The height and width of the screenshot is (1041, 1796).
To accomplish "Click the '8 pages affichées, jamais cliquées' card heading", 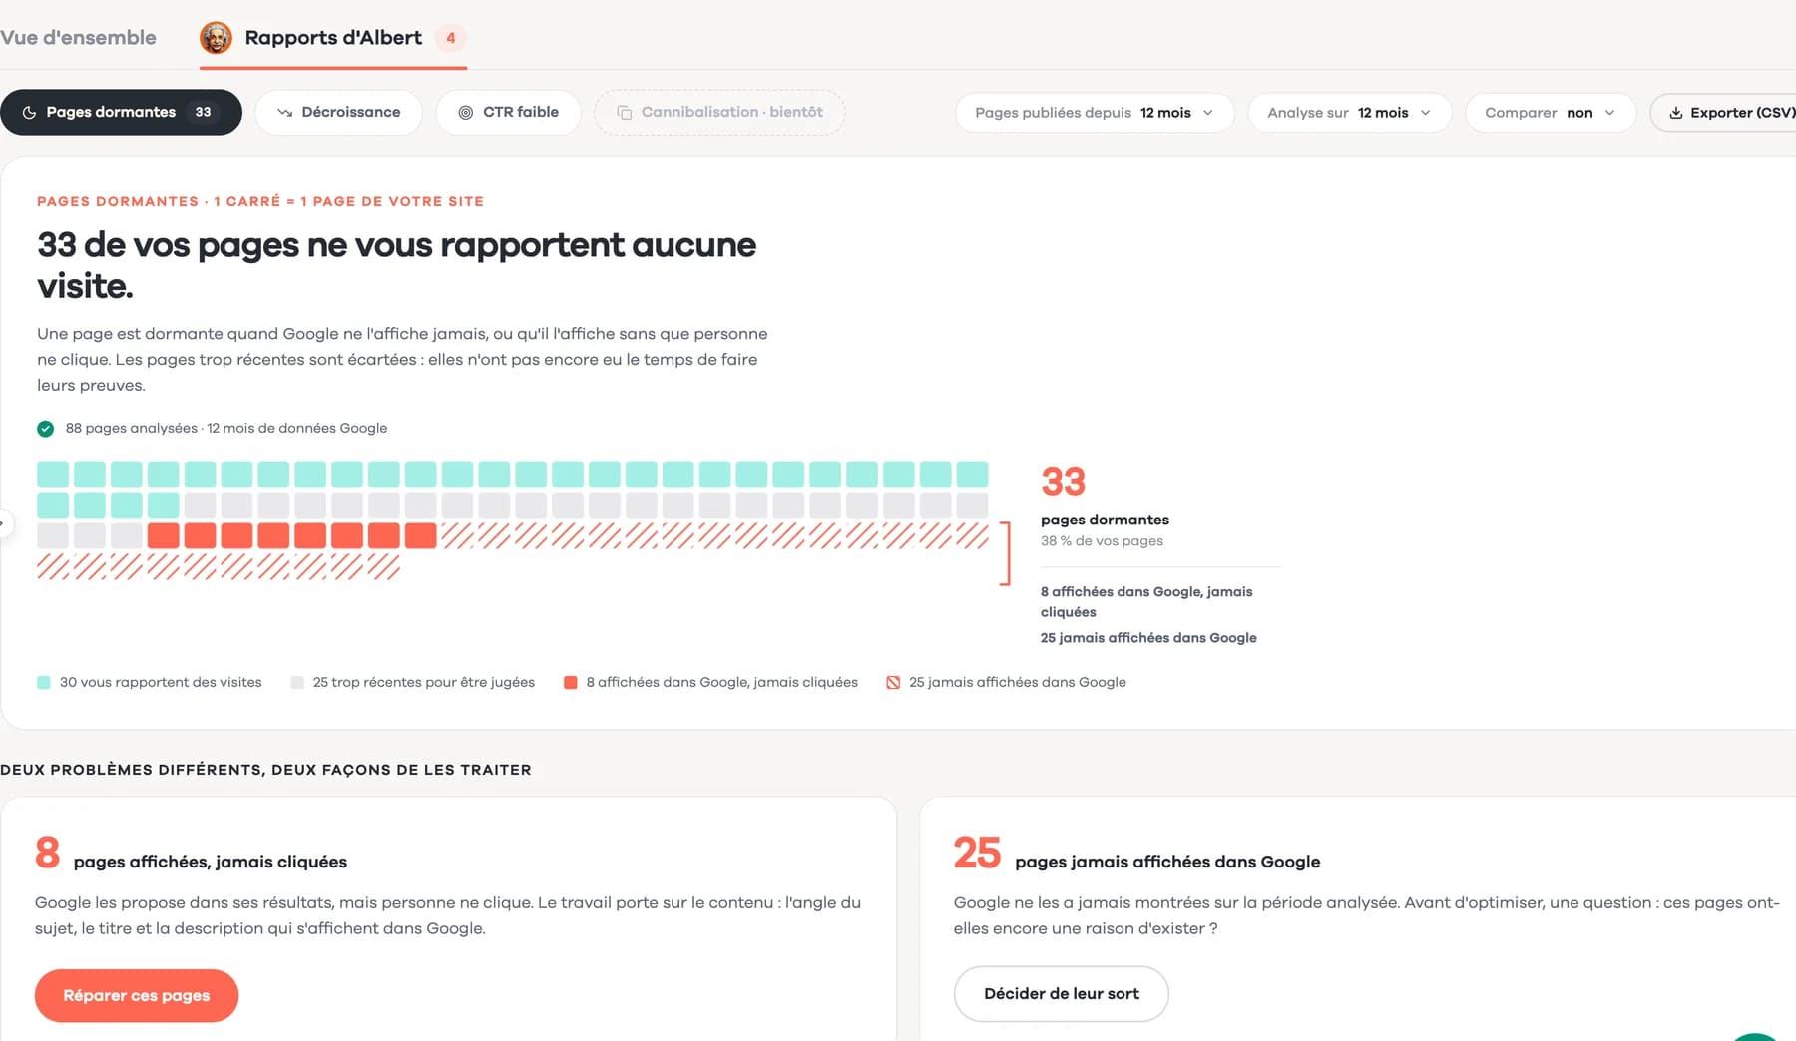I will coord(192,854).
